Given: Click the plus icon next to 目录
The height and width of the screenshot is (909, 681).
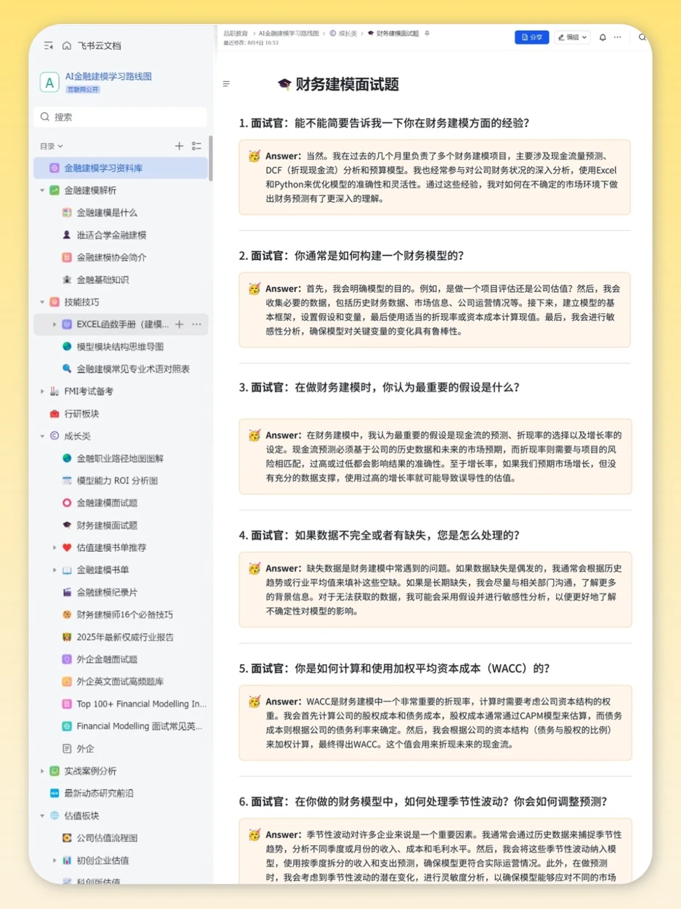Looking at the screenshot, I should [x=179, y=146].
